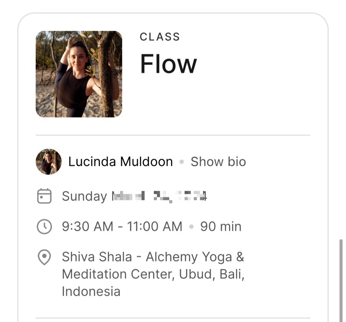Click instructor name Lucinda Muldoon
The height and width of the screenshot is (322, 346).
[120, 162]
